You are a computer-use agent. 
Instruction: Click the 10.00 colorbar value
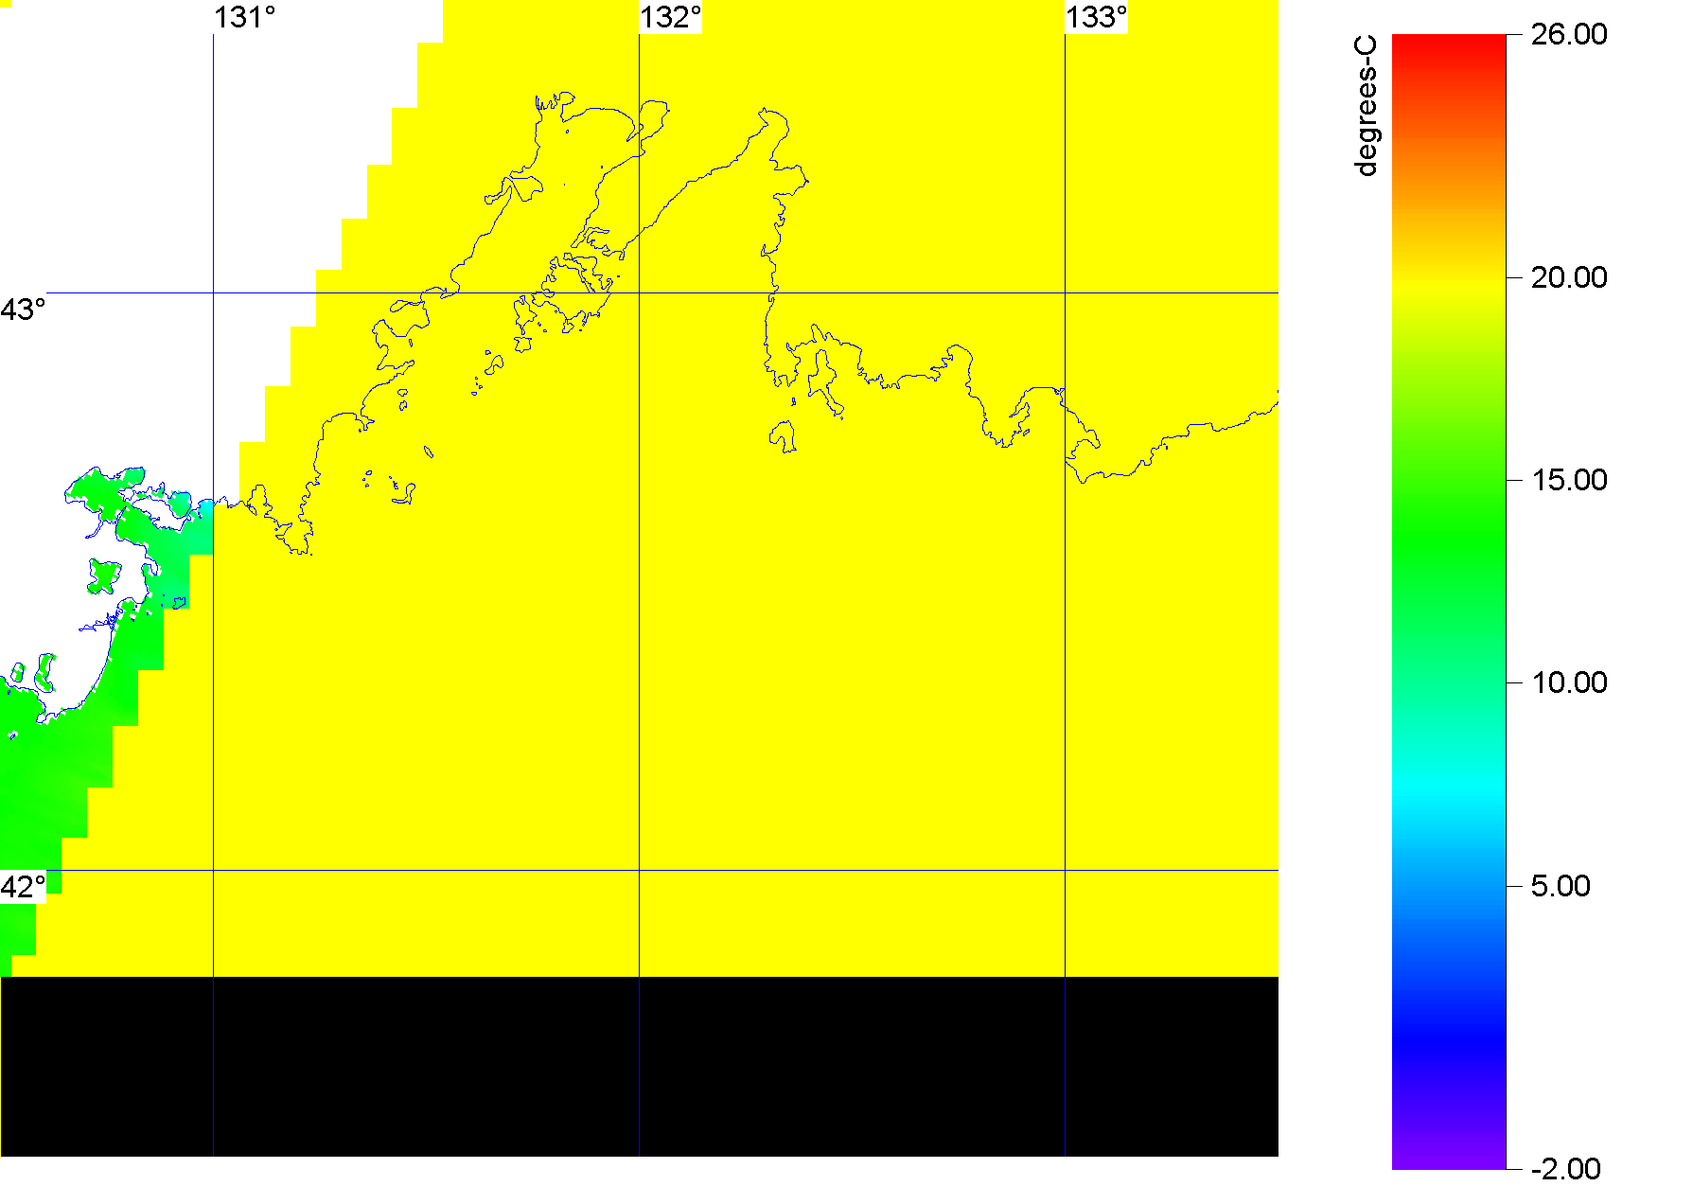(x=1569, y=682)
